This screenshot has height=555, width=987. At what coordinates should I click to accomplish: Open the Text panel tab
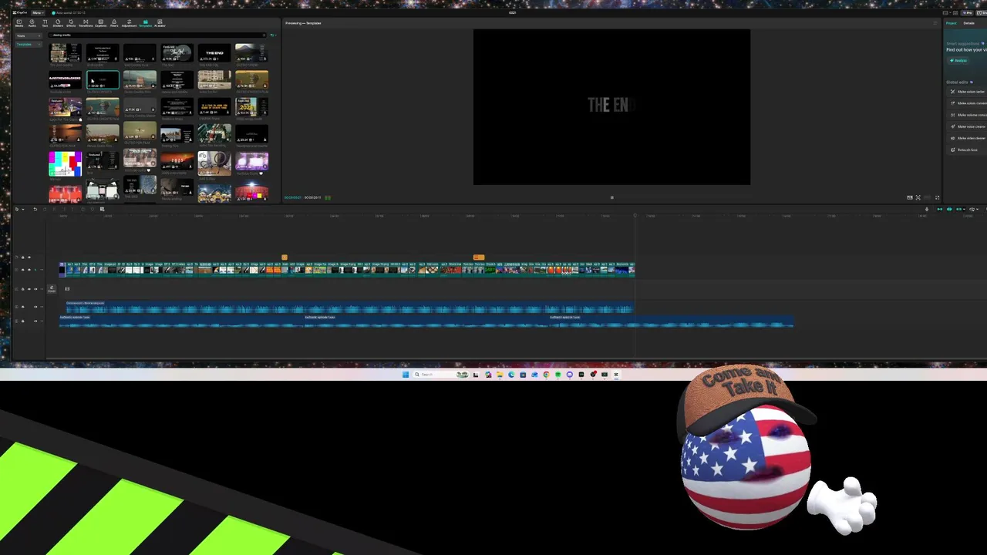pyautogui.click(x=45, y=22)
